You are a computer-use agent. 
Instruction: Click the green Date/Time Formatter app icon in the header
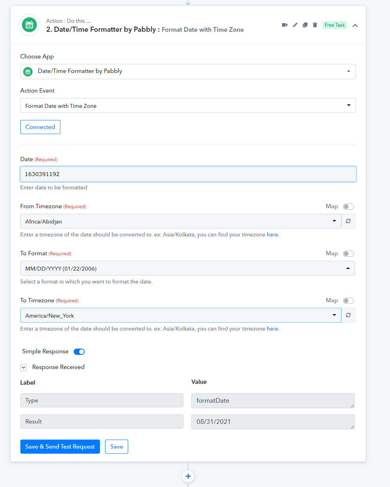(29, 25)
